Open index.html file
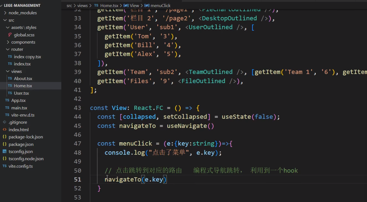Image resolution: width=367 pixels, height=202 pixels. tap(19, 130)
